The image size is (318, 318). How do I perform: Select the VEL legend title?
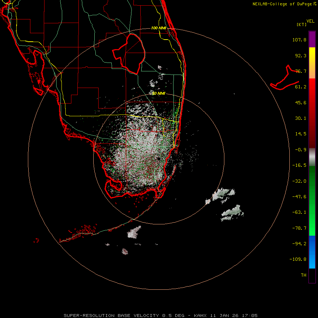click(x=310, y=21)
